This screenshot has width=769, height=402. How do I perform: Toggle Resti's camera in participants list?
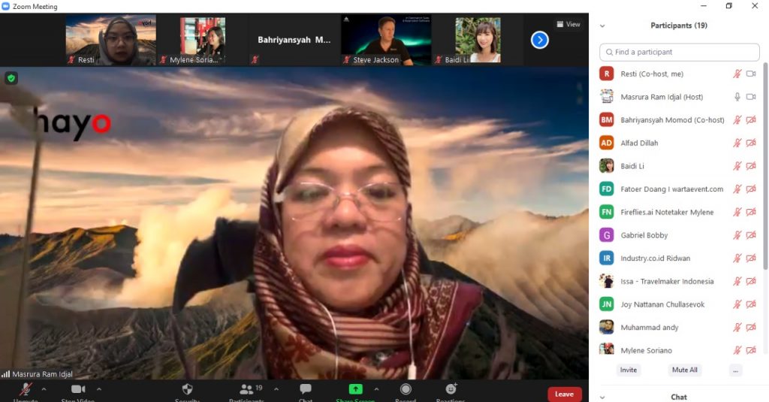coord(751,74)
